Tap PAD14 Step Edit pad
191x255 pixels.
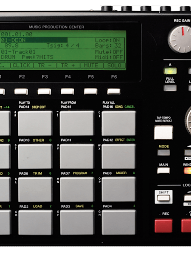[35, 123]
